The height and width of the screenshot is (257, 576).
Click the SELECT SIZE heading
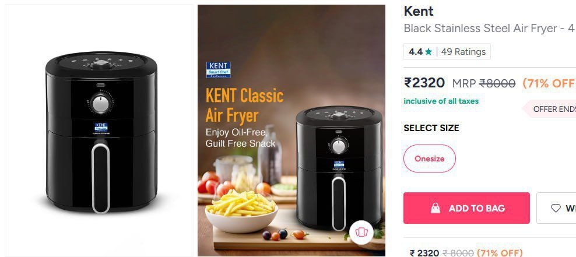point(431,128)
